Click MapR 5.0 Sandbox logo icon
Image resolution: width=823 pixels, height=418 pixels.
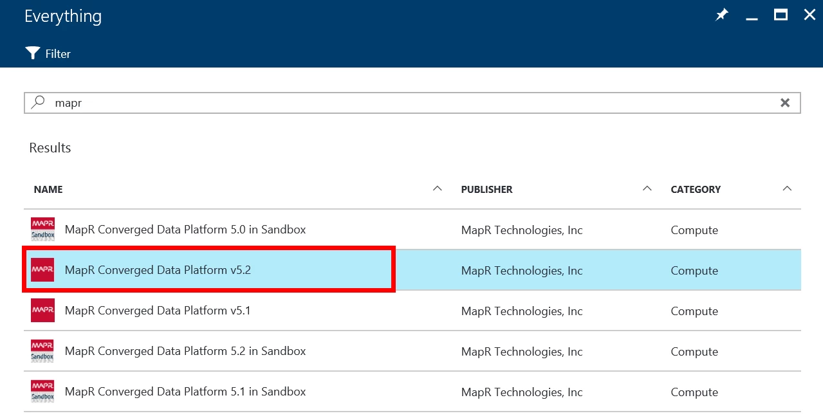tap(42, 229)
